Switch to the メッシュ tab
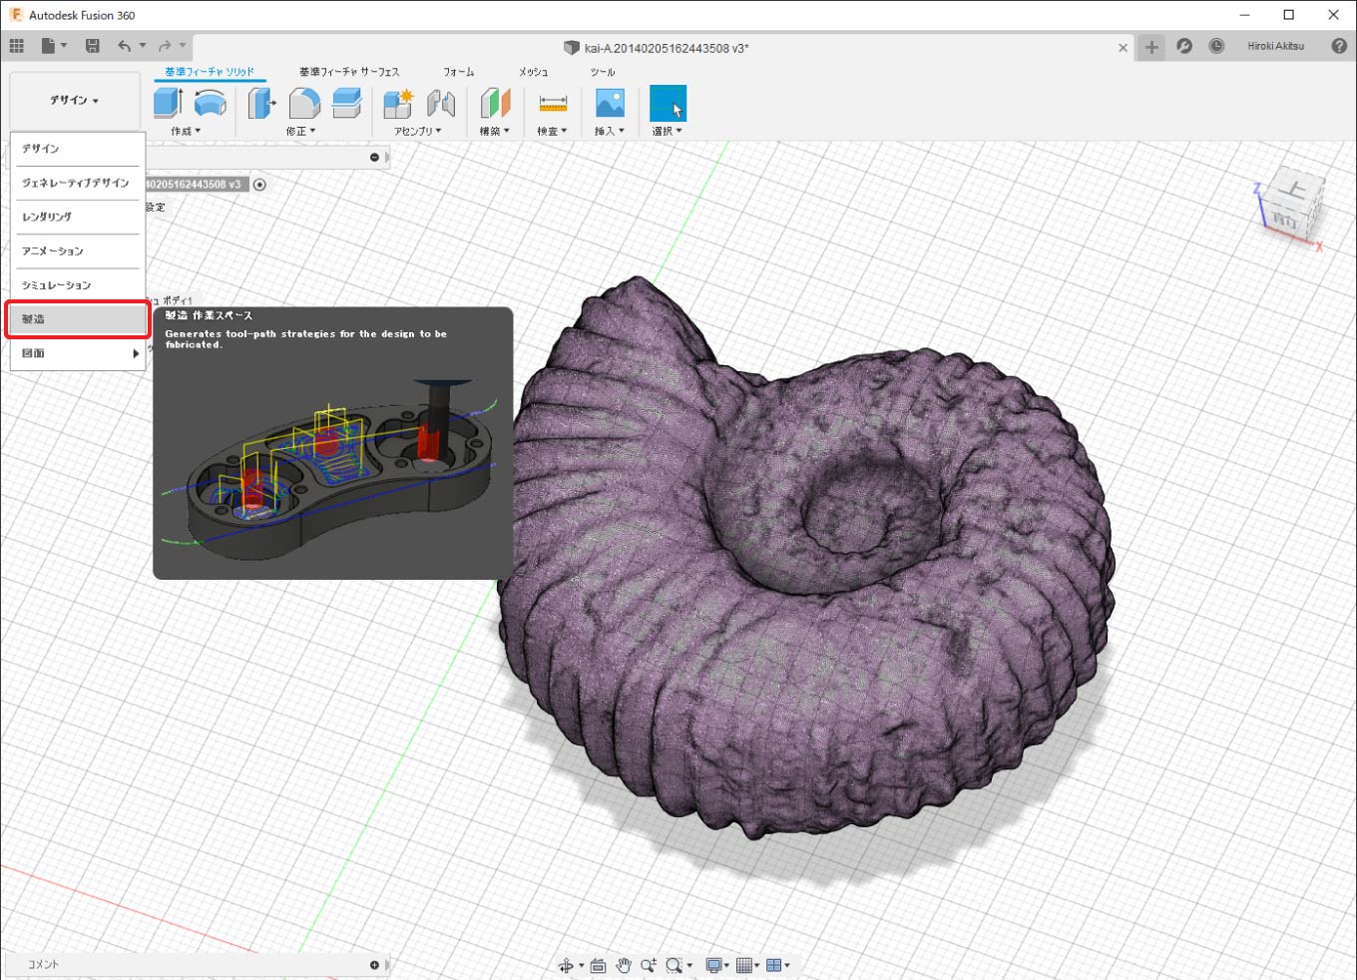This screenshot has height=980, width=1357. 533,72
